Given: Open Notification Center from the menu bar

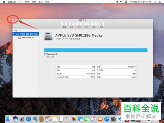Looking at the screenshot, I should coord(160,2).
